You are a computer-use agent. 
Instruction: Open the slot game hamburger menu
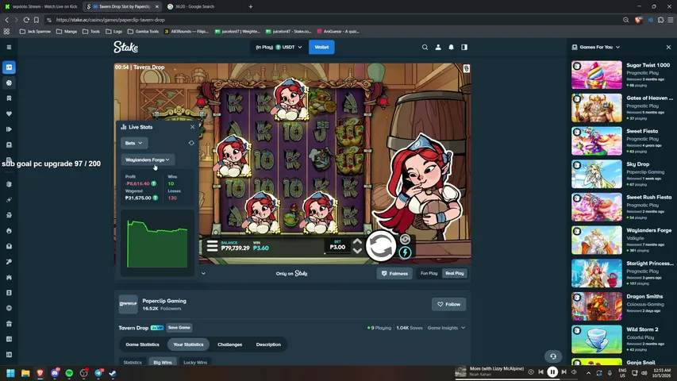point(212,246)
